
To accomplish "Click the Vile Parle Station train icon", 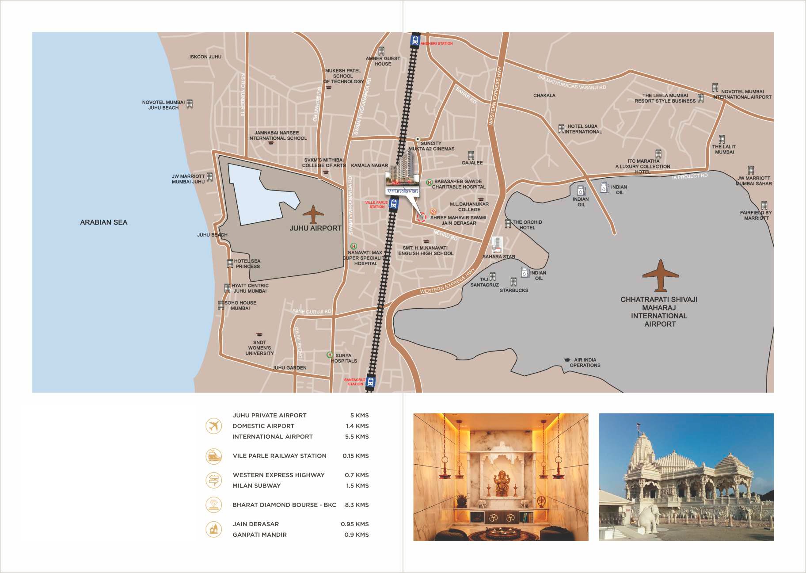I will coord(394,204).
